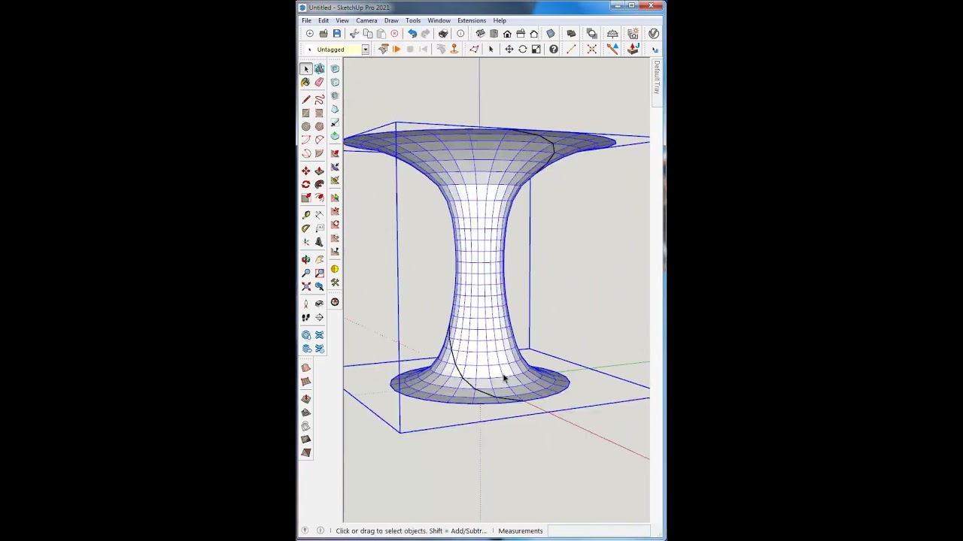Viewport: 963px width, 541px height.
Task: Select the Position Camera tool
Action: tap(306, 304)
